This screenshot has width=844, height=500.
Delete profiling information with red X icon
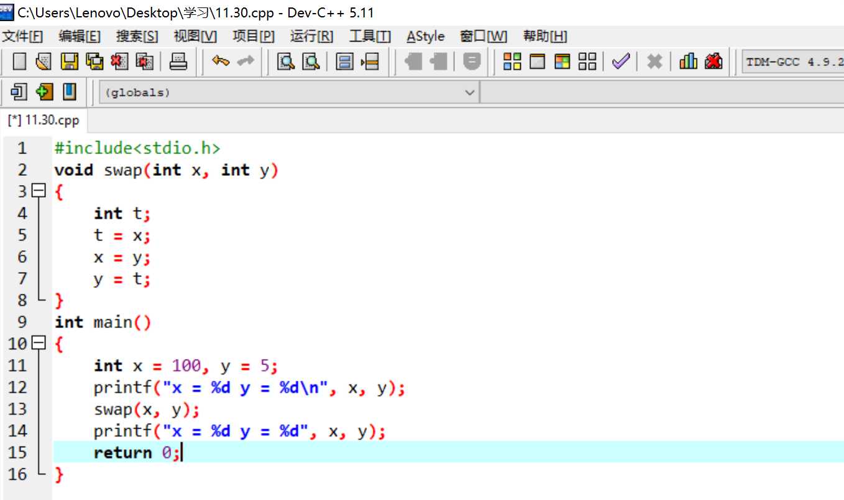click(x=713, y=61)
